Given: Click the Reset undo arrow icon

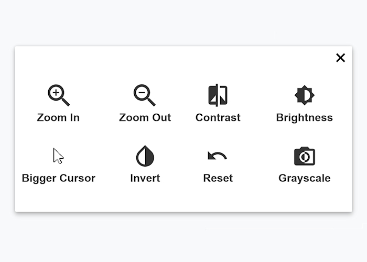Looking at the screenshot, I should 217,156.
